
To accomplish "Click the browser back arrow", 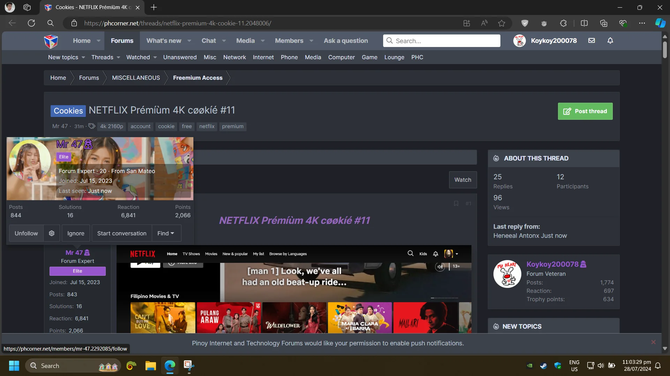I will click(x=12, y=23).
